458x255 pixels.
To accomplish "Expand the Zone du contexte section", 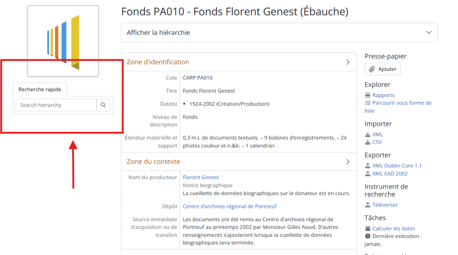I will (x=348, y=162).
